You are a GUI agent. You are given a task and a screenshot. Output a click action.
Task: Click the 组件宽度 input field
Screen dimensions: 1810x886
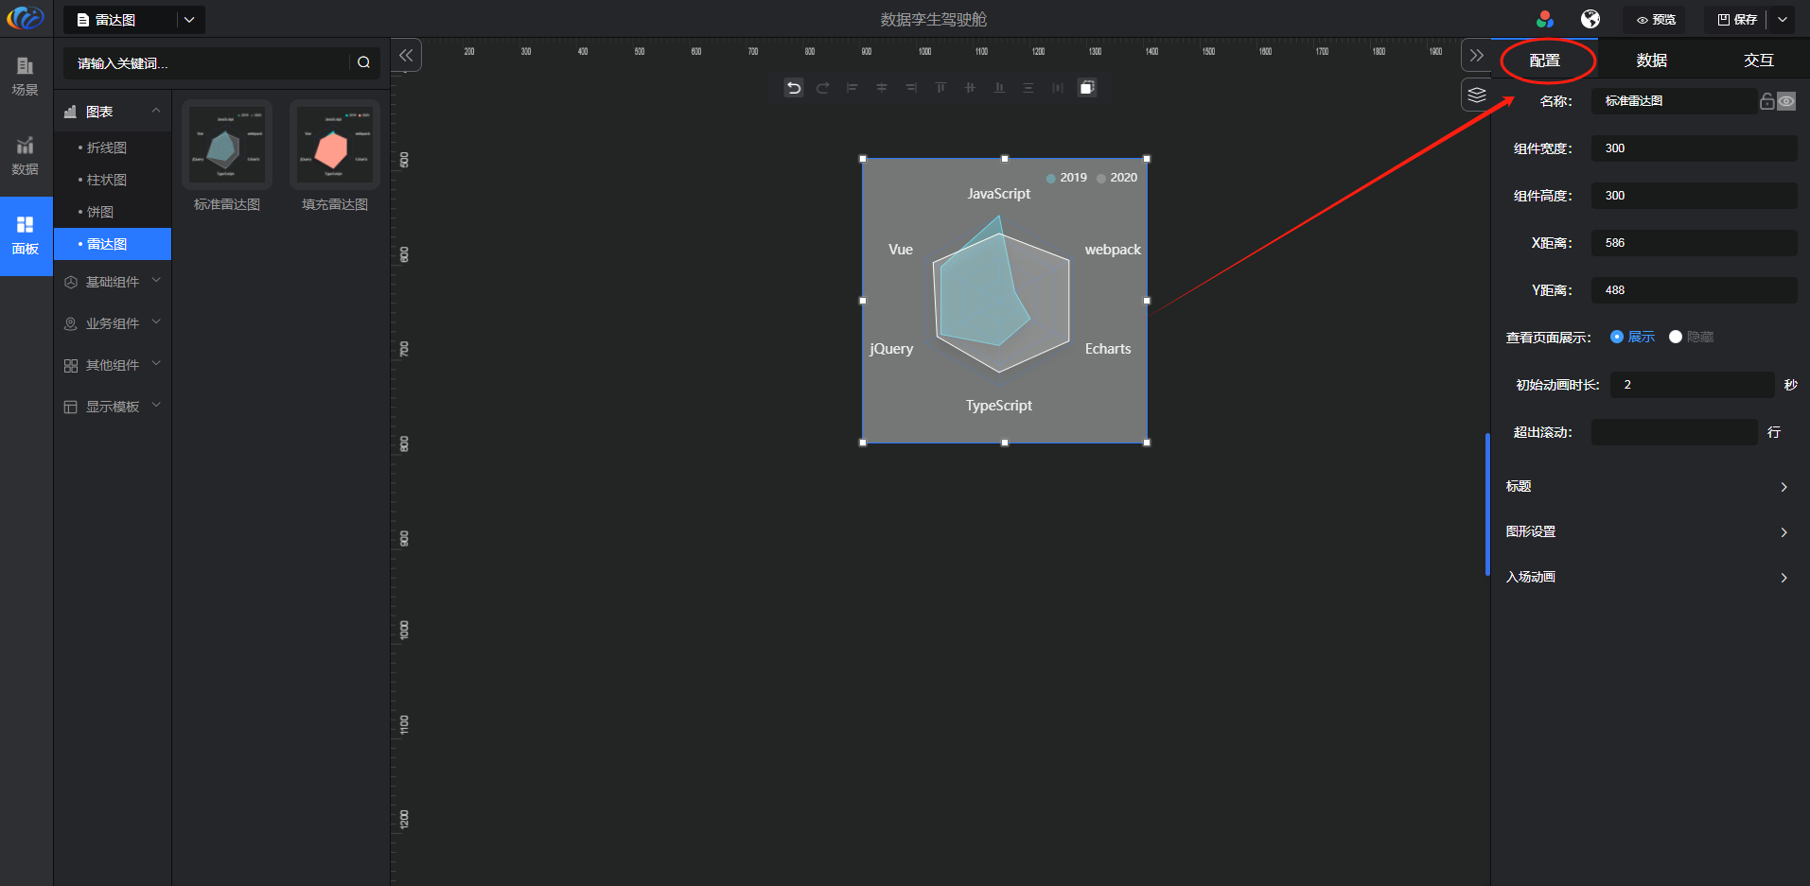1694,148
